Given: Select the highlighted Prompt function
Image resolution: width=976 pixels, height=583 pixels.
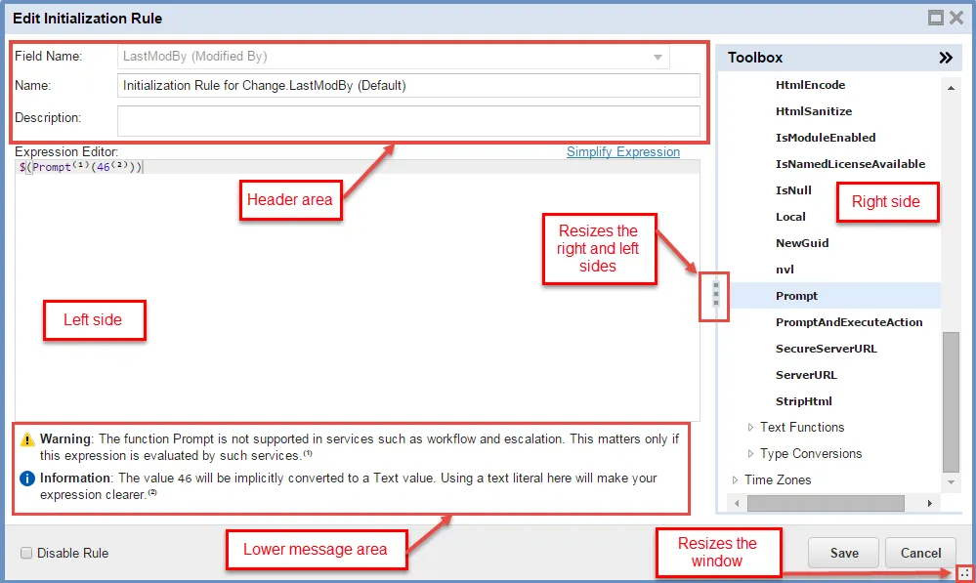Looking at the screenshot, I should point(796,296).
